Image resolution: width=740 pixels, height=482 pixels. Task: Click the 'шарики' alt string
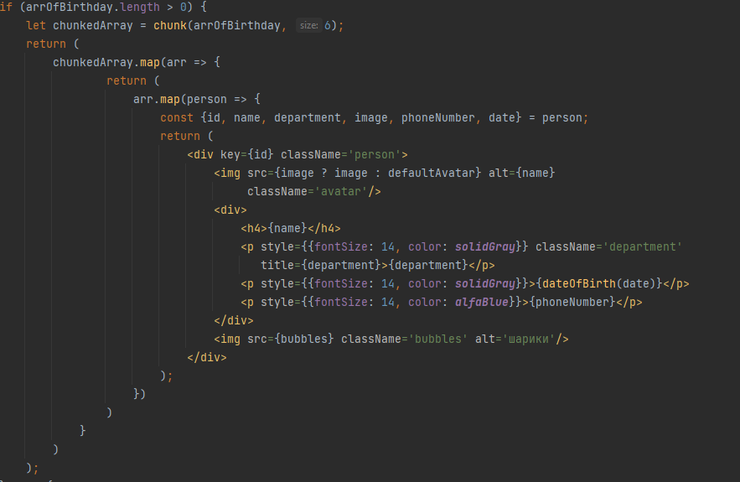tap(529, 339)
